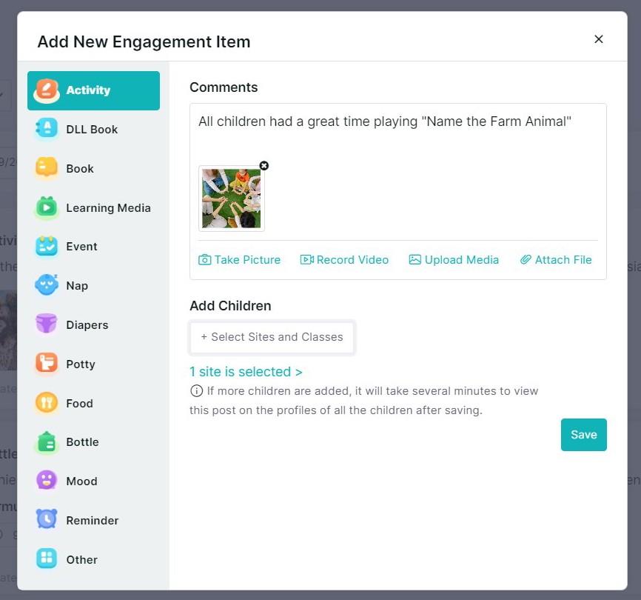Click the info icon beside the children notice
641x600 pixels.
tap(196, 391)
